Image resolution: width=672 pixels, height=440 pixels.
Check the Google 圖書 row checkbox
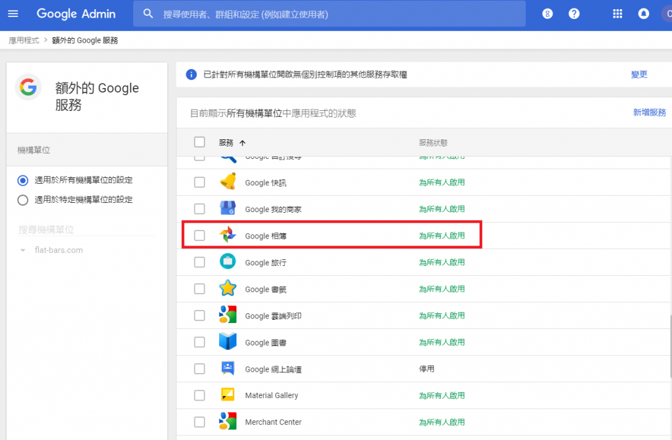(x=199, y=341)
